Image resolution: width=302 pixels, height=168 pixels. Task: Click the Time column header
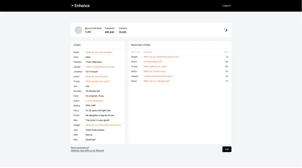point(226,52)
